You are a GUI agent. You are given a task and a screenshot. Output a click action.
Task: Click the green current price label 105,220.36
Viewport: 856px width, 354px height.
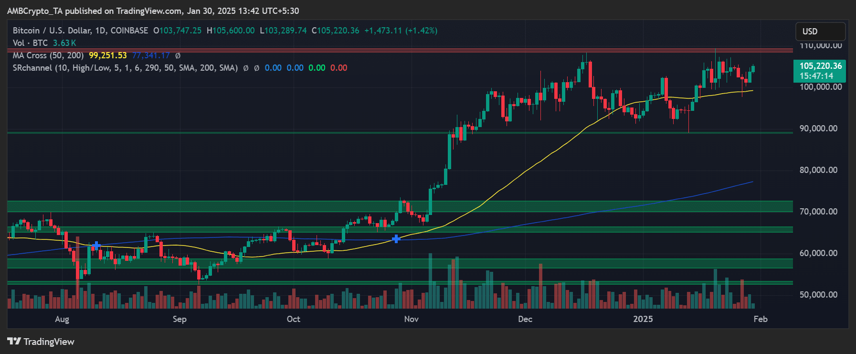click(x=820, y=66)
